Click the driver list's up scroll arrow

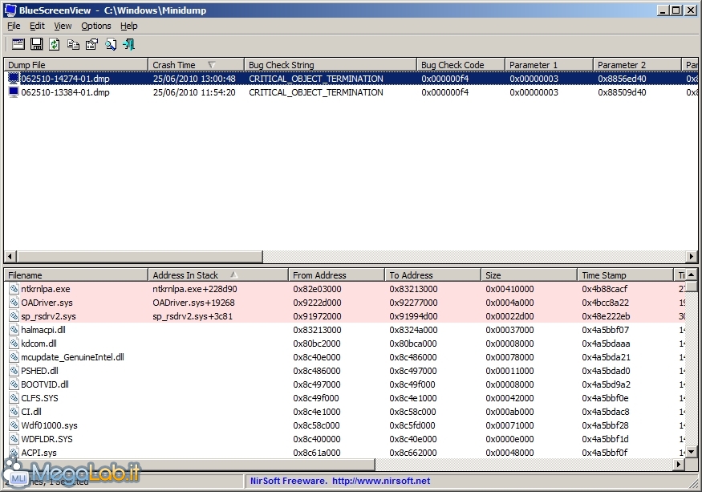(692, 274)
